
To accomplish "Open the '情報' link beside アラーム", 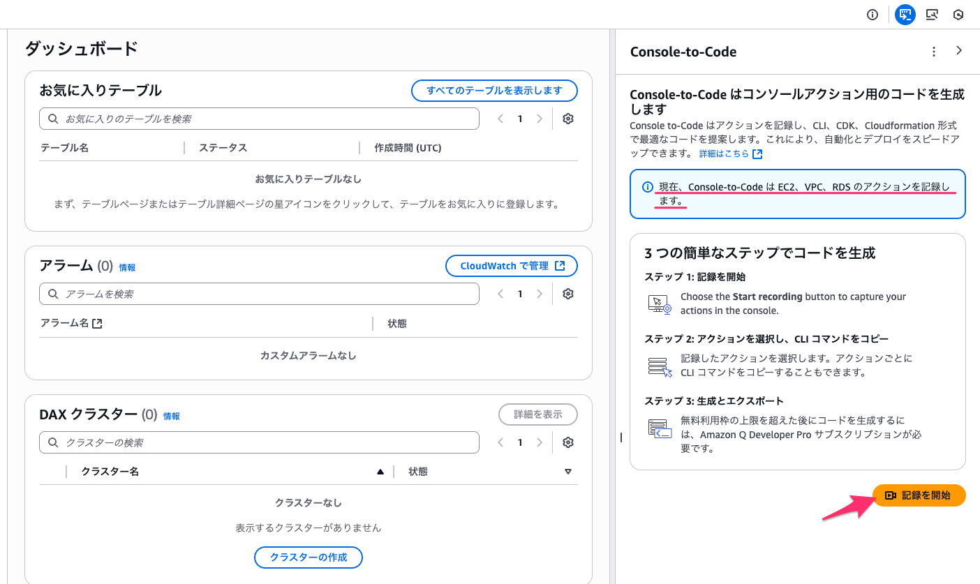I will pyautogui.click(x=127, y=267).
